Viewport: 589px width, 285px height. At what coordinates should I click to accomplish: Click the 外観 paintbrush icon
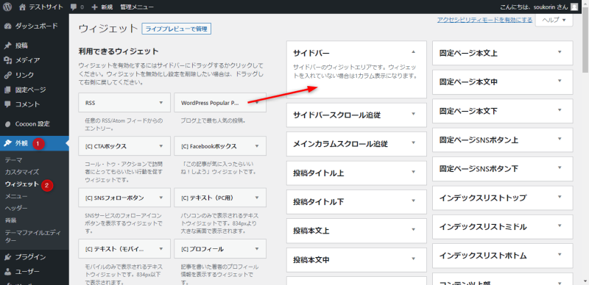(7, 143)
